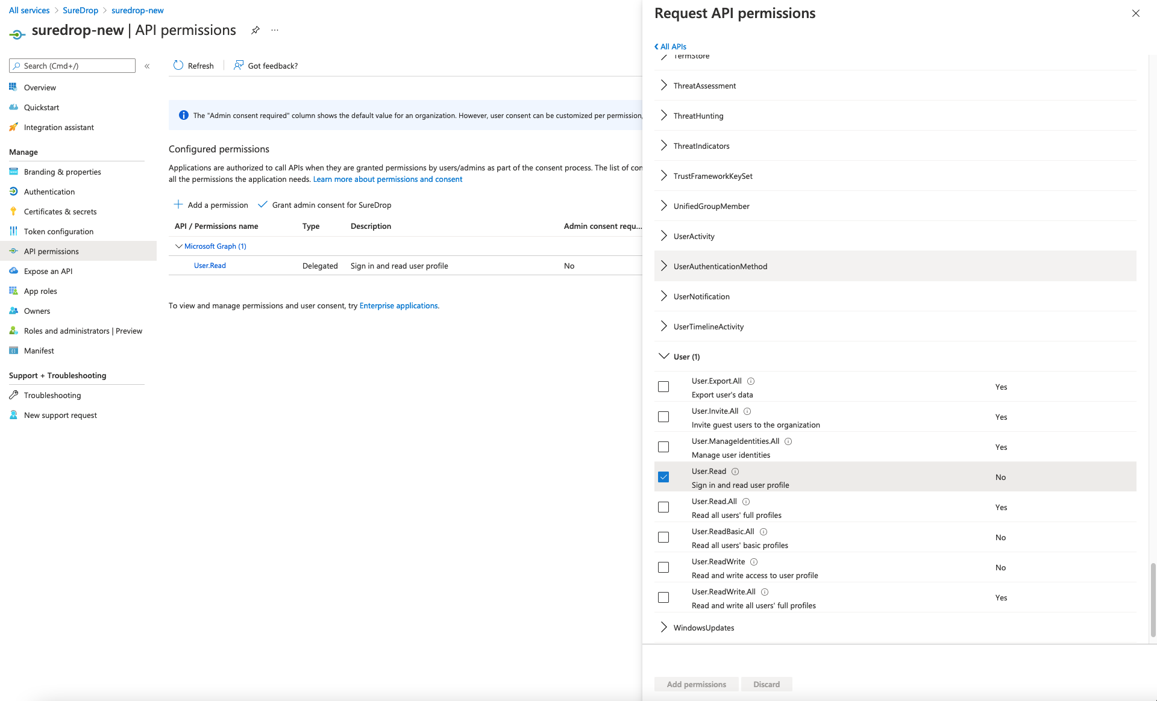Click the Refresh icon in the toolbar
This screenshot has height=701, width=1157.
[x=178, y=65]
